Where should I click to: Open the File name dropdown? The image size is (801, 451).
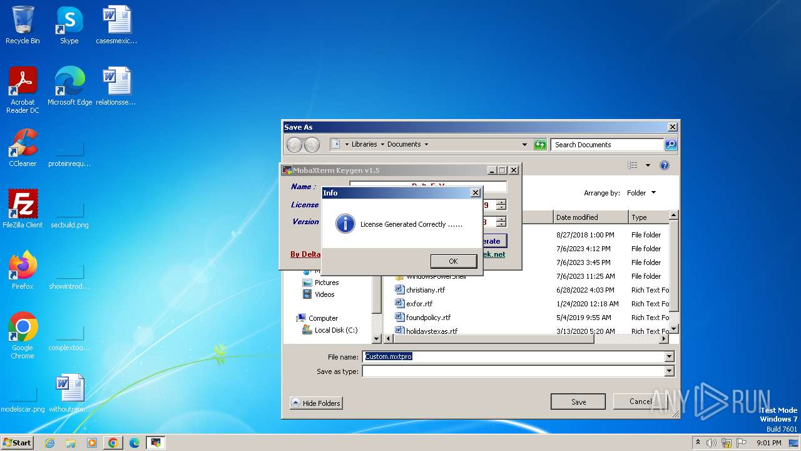(669, 356)
